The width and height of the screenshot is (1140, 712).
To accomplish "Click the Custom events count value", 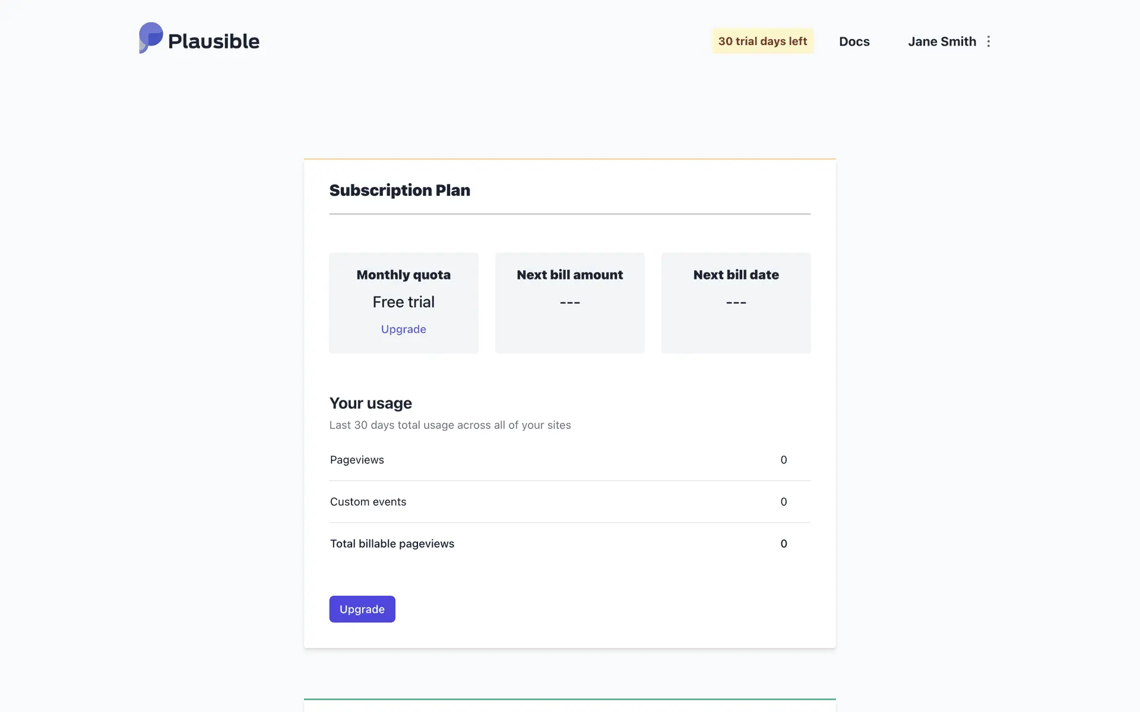I will coord(783,502).
